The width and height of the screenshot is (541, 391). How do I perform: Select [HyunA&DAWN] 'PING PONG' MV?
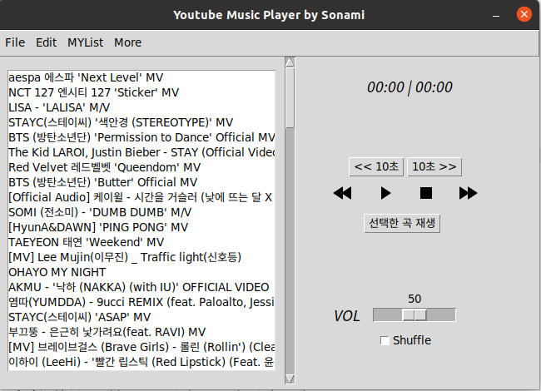coord(141,227)
